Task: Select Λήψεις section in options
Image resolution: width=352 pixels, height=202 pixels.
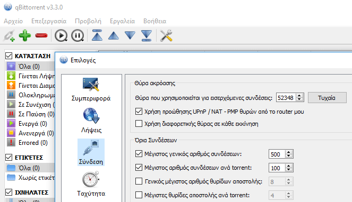Action: point(91,121)
